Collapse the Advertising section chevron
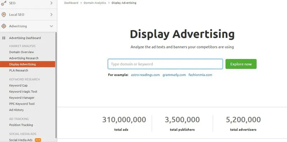The width and height of the screenshot is (287, 142). 51,26
